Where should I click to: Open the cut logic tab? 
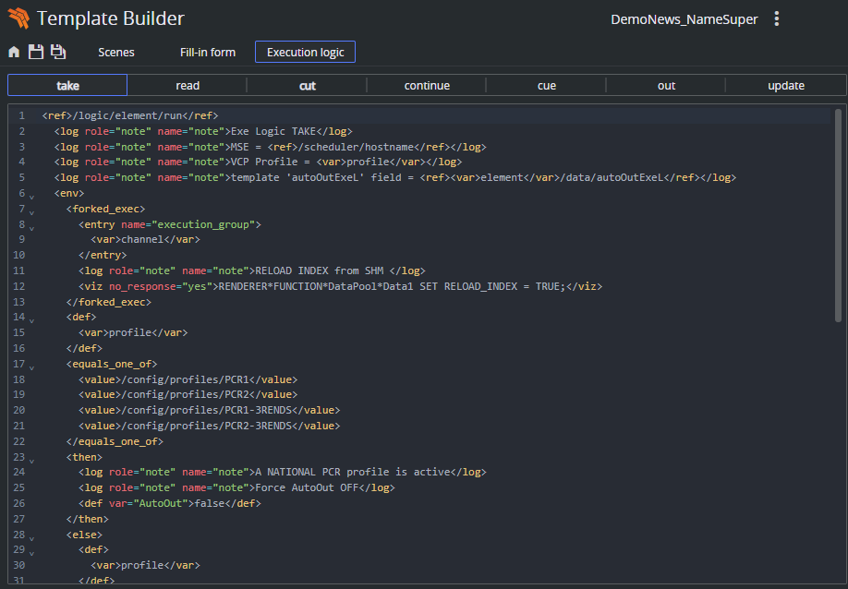tap(307, 86)
